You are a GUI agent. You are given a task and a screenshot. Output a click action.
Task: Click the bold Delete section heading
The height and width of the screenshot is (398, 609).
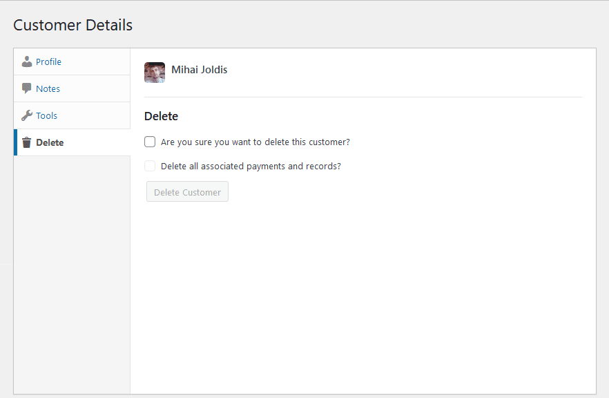pos(161,116)
